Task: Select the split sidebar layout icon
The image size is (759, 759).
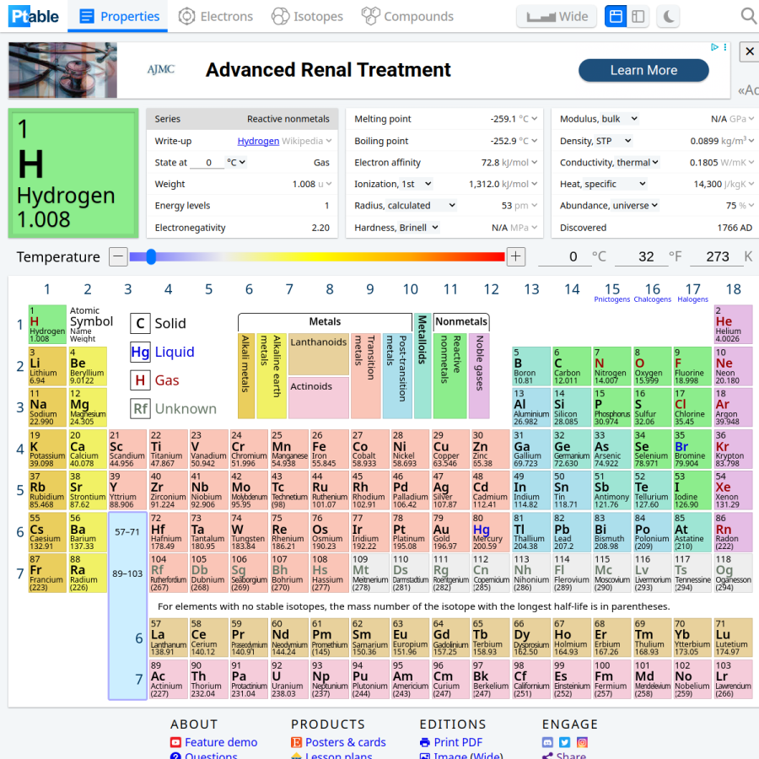Action: point(638,17)
